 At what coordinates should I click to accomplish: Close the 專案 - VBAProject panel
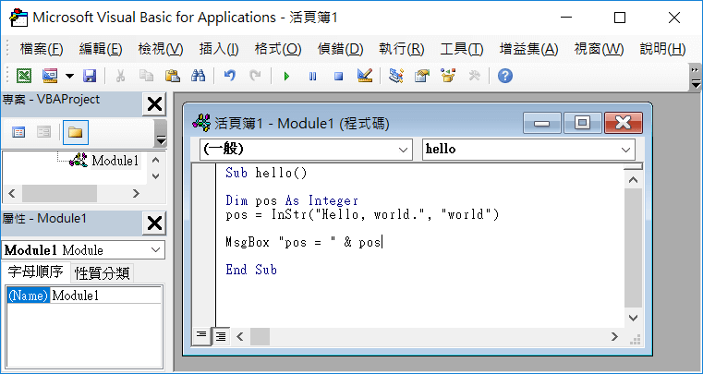[x=154, y=104]
